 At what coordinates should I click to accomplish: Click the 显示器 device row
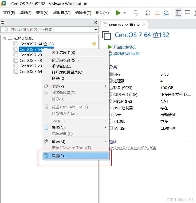[x=150, y=128]
